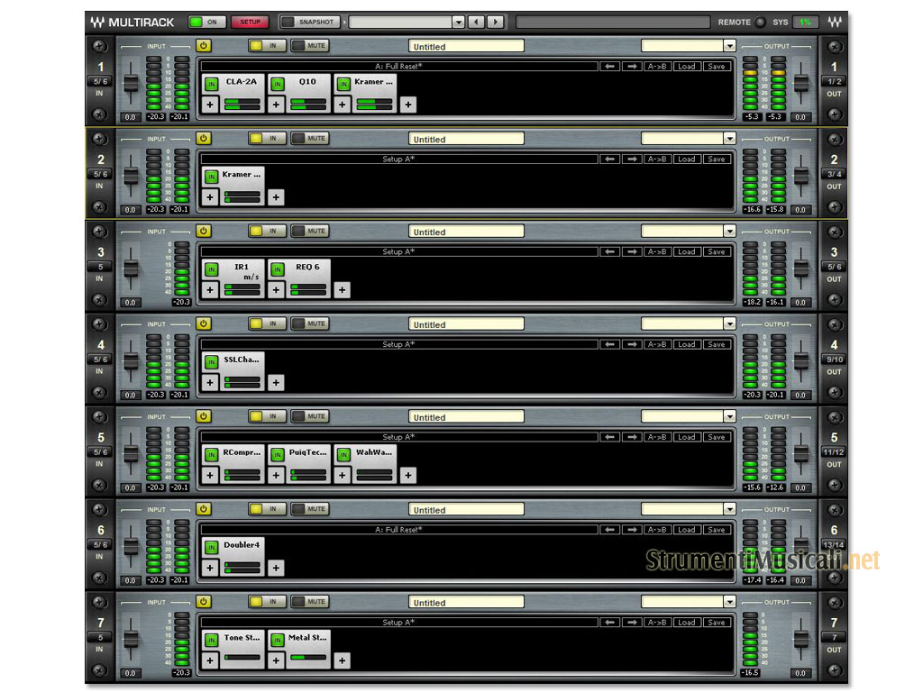
Task: Click the power icon on rack 1
Action: click(x=203, y=45)
